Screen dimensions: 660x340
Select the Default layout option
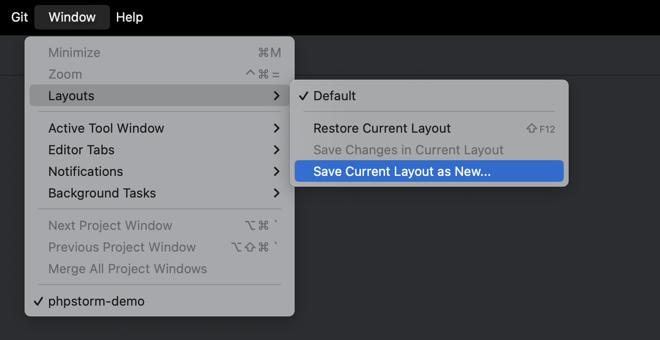(334, 96)
